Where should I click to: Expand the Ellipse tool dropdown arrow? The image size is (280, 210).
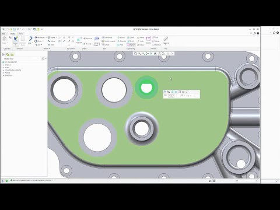click(x=57, y=37)
